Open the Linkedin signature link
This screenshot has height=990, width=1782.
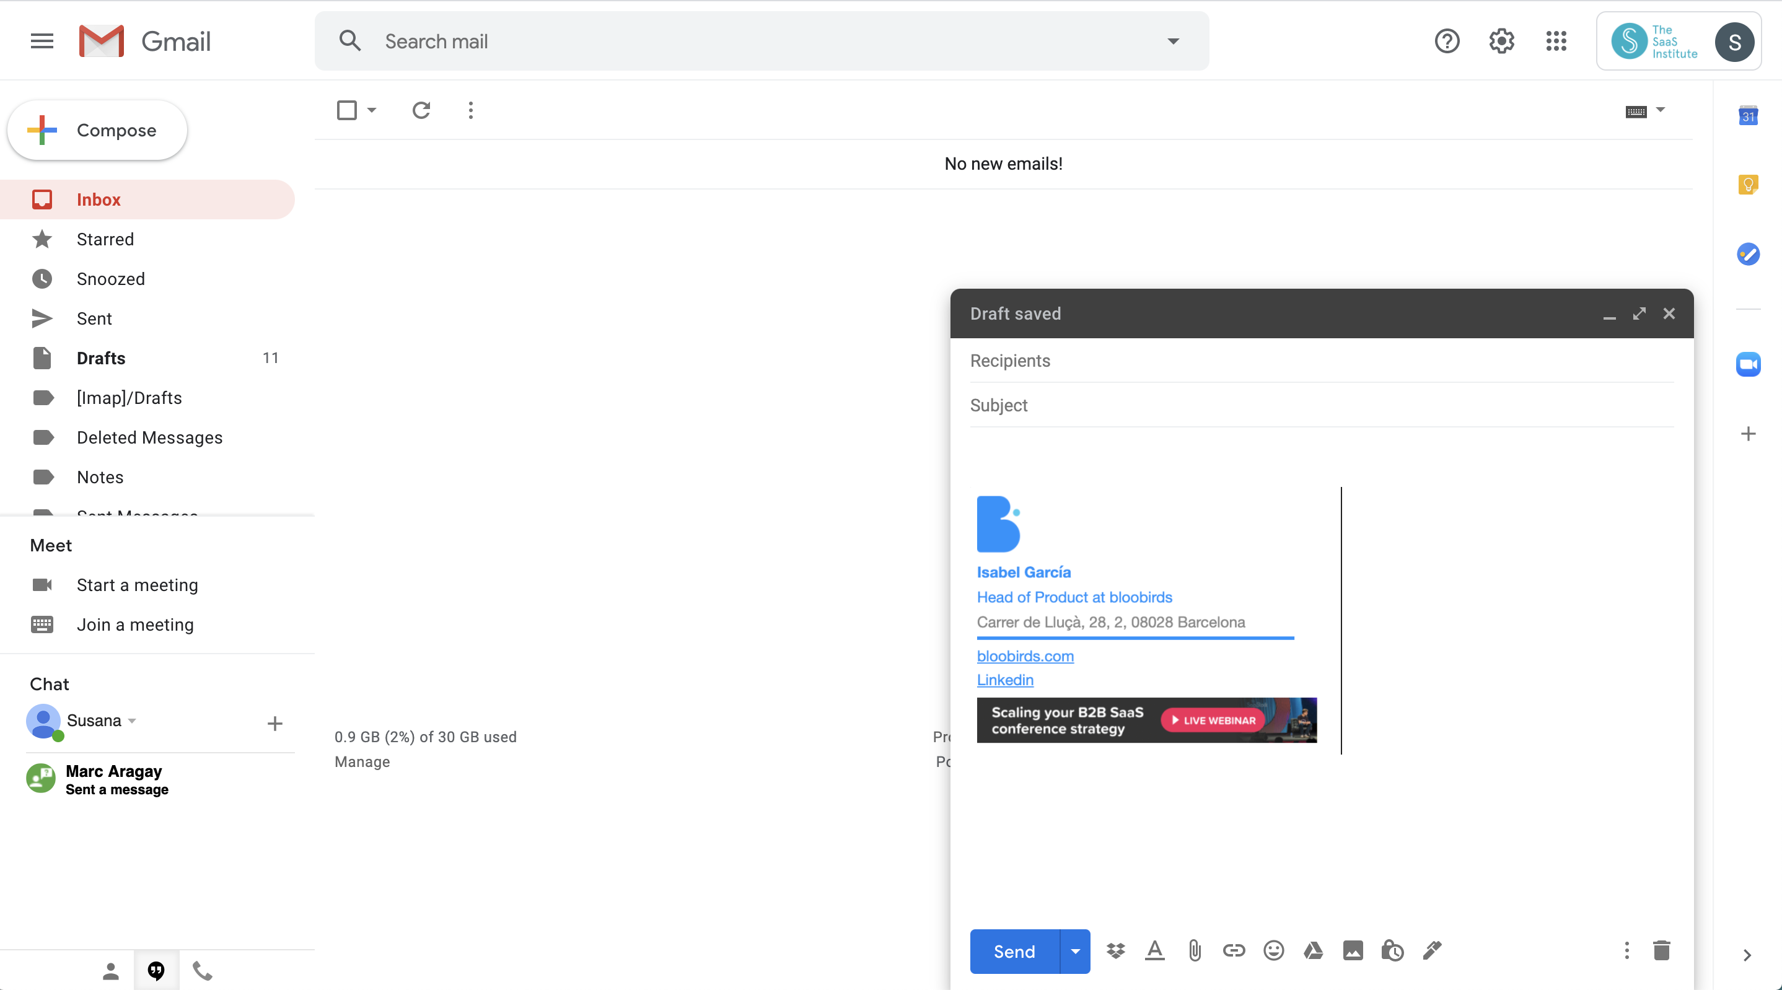[x=1004, y=680]
